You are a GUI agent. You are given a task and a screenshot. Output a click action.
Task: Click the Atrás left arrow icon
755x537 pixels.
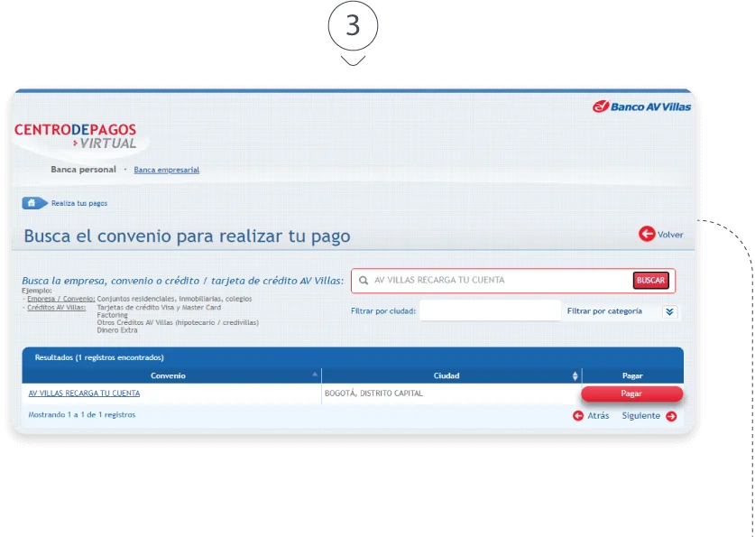tap(578, 416)
